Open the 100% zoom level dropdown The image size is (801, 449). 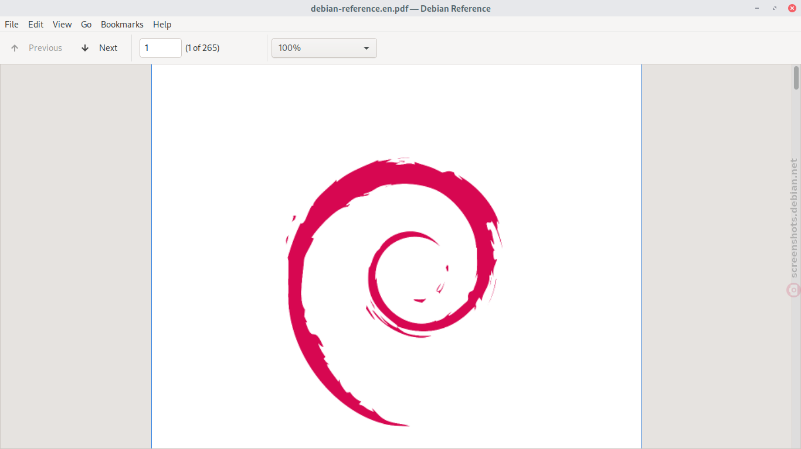click(x=324, y=48)
